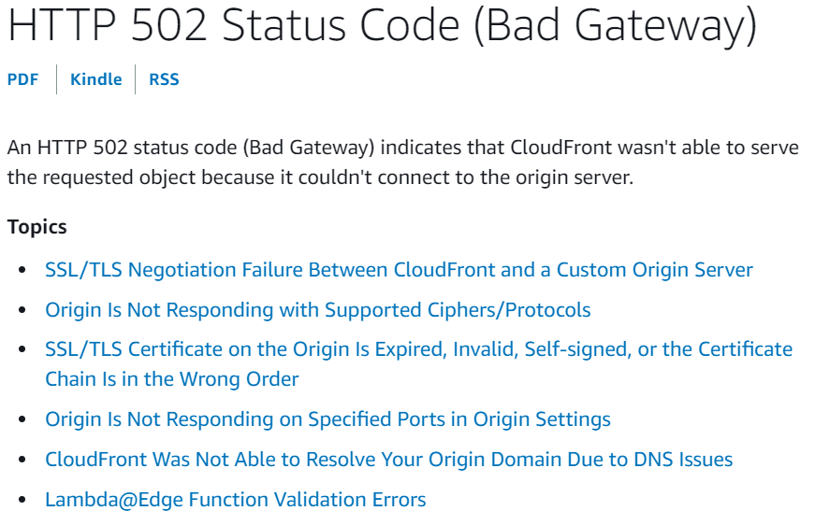The width and height of the screenshot is (815, 525).
Task: Click the bullet before DNS Issues item
Action: tap(23, 461)
